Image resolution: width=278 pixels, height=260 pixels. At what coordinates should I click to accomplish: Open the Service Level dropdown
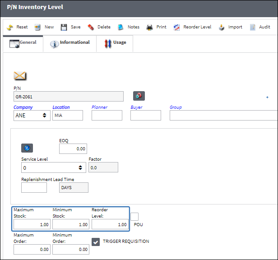click(54, 167)
